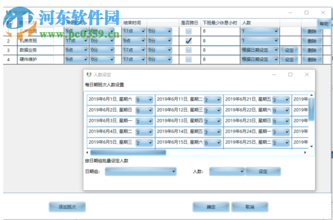Click the 结束时间 column header
The width and height of the screenshot is (333, 220).
[132, 23]
